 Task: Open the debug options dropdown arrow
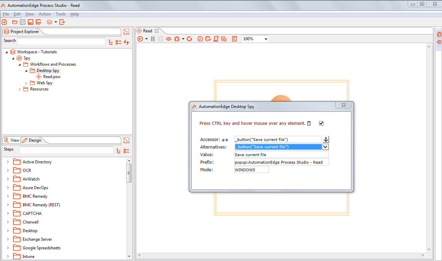tap(183, 39)
